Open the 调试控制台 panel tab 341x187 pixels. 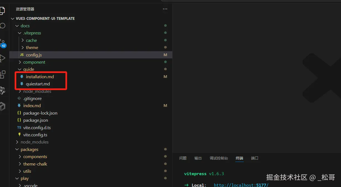(x=219, y=158)
